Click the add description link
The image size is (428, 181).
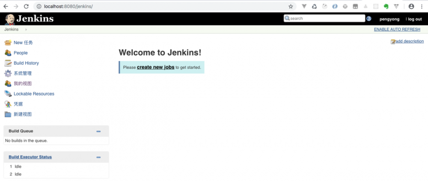click(410, 41)
